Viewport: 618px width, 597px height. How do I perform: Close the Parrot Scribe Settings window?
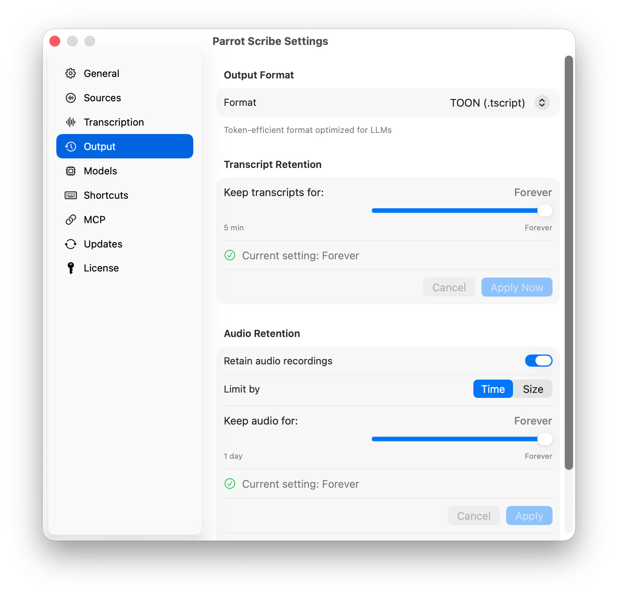point(55,41)
